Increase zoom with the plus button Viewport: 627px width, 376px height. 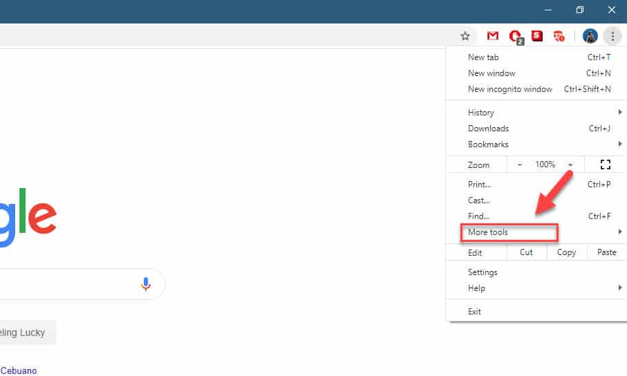tap(570, 164)
